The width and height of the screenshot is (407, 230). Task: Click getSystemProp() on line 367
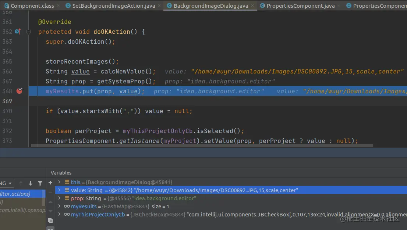(x=124, y=81)
